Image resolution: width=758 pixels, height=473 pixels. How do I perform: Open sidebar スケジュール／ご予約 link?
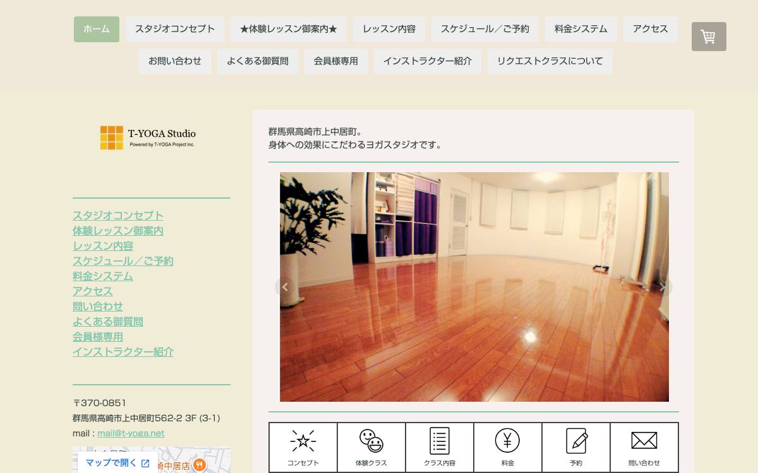(x=123, y=261)
